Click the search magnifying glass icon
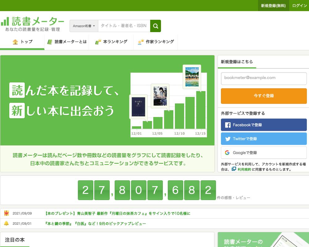 pyautogui.click(x=155, y=26)
